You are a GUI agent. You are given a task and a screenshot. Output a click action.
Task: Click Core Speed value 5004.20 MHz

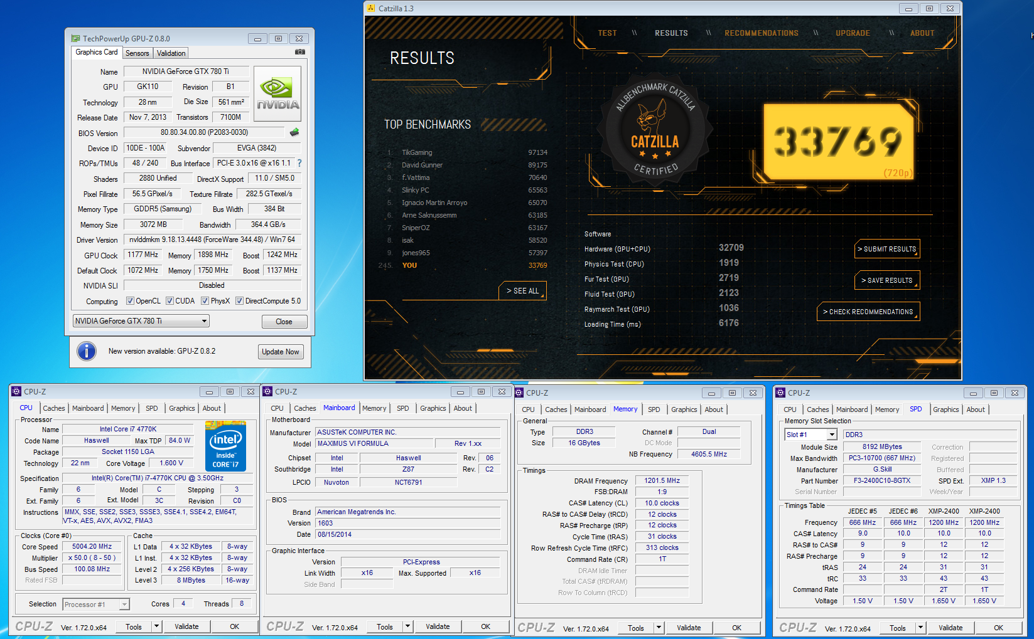[x=92, y=546]
